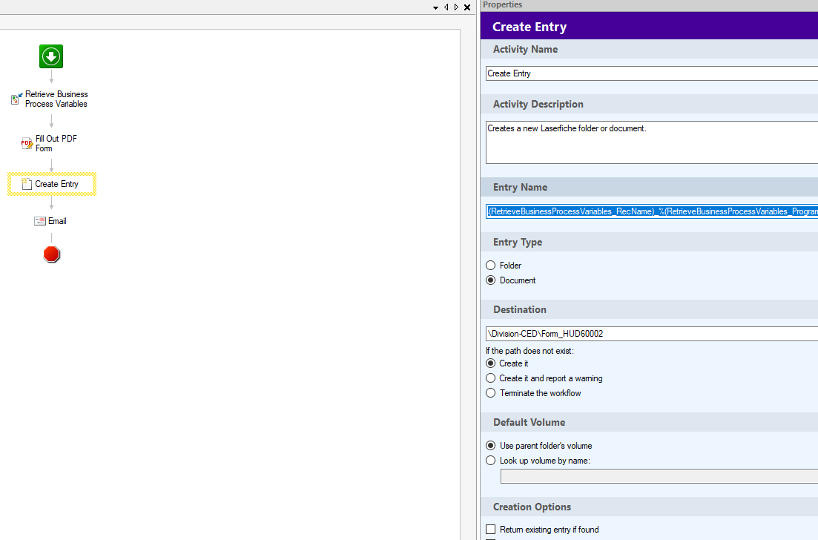The width and height of the screenshot is (818, 540).
Task: Close the designer pane with X
Action: (x=467, y=7)
